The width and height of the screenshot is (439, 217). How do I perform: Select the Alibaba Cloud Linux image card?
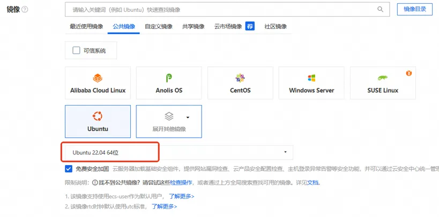(x=98, y=83)
